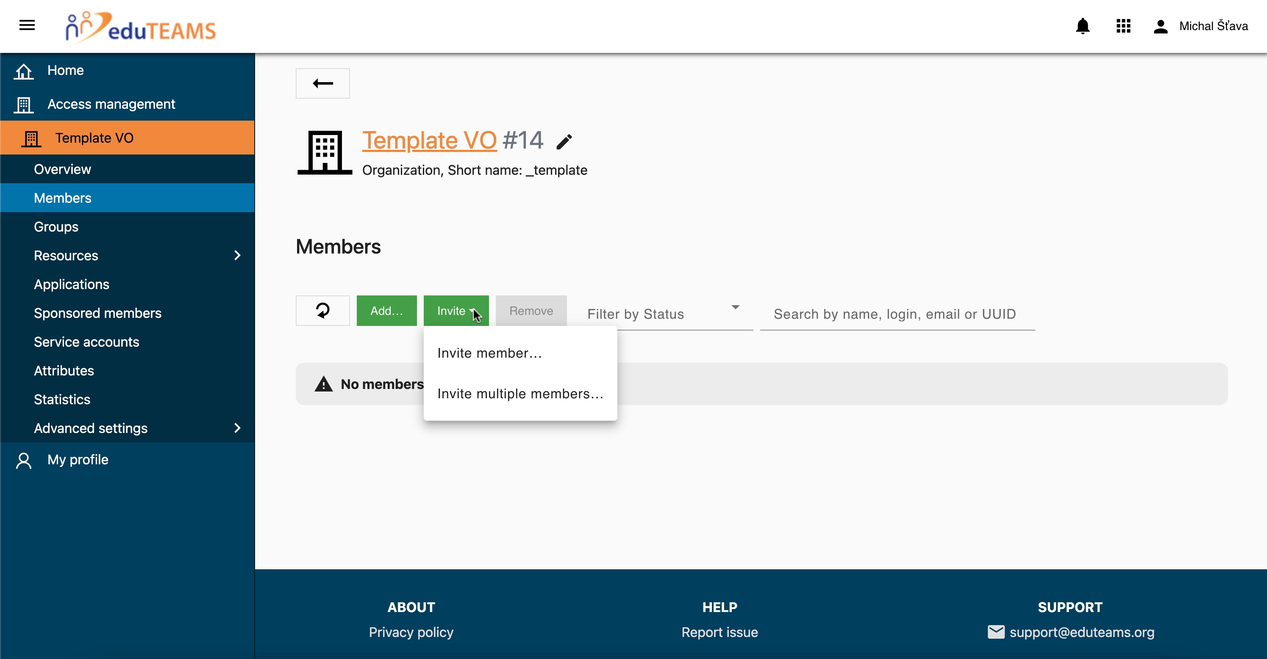The width and height of the screenshot is (1267, 659).
Task: Choose Invite member… option
Action: coord(520,353)
